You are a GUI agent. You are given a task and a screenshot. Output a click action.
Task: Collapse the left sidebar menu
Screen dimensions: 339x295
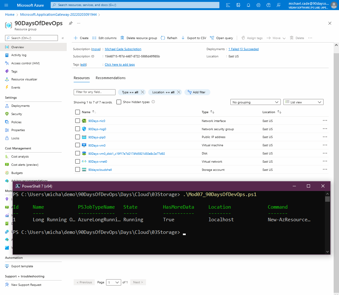[x=63, y=38]
